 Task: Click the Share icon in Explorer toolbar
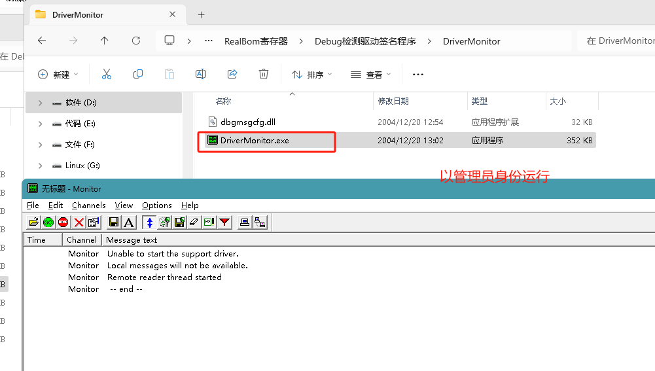pos(232,75)
